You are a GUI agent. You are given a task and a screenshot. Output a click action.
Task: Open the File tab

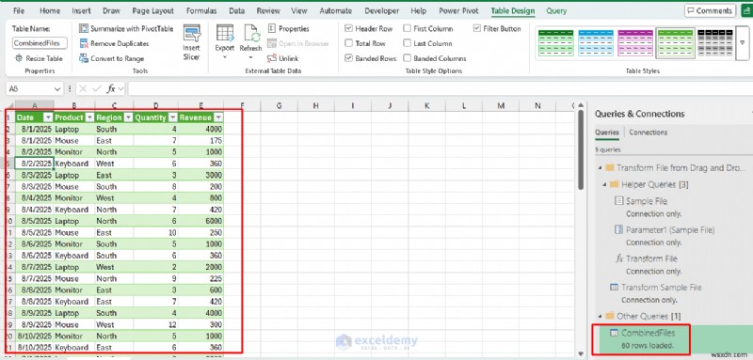click(x=19, y=11)
